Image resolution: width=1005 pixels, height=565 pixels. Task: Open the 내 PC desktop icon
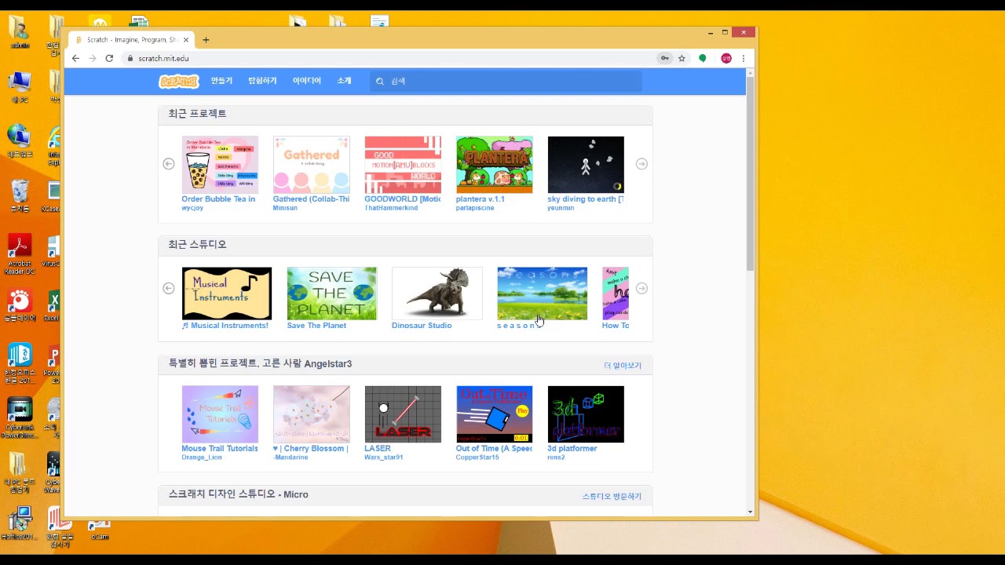[x=19, y=86]
